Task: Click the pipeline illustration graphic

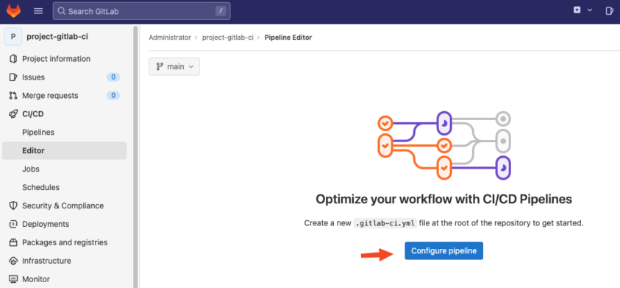Action: point(444,145)
